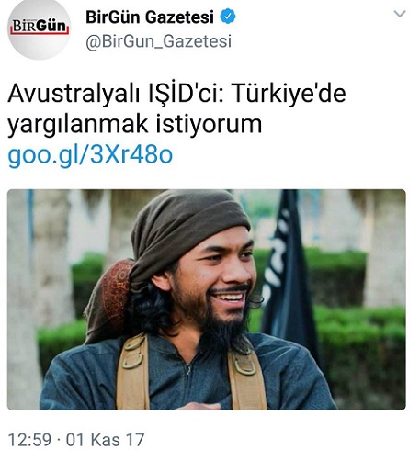This screenshot has width=420, height=461.
Task: Select the @BirGun_Gazetesi handle
Action: 158,41
